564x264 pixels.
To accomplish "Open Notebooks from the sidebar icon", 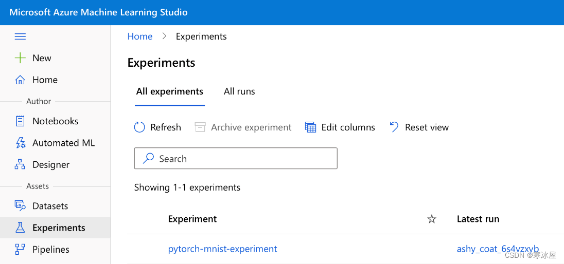I will click(x=20, y=121).
